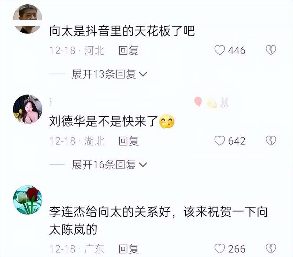Click chevron next to 展开16条回复
This screenshot has width=293, height=257.
click(x=143, y=165)
